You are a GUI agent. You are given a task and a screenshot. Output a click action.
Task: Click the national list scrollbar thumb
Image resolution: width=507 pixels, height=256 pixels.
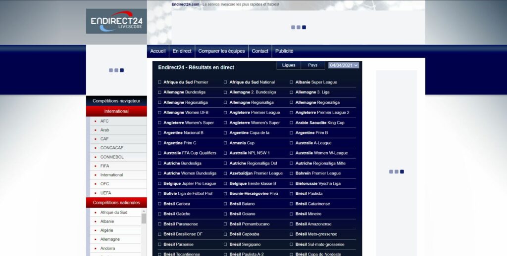coord(144,218)
